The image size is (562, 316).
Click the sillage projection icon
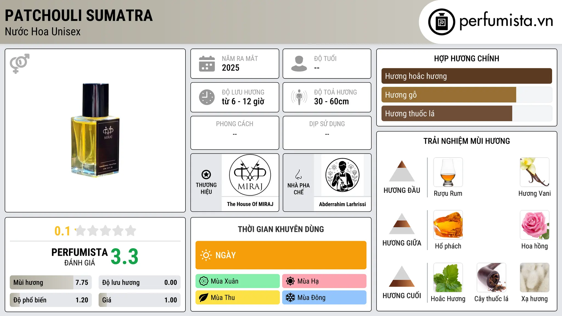299,97
